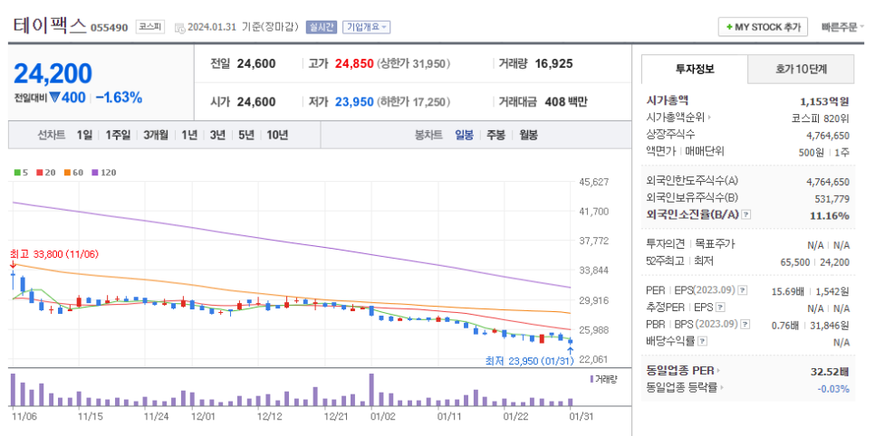
Task: Click the 목표주가 link
Action: [715, 243]
